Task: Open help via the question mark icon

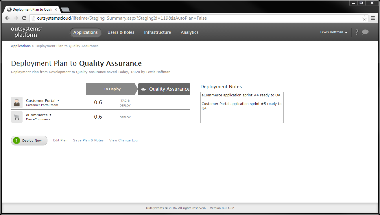Action: [x=357, y=32]
